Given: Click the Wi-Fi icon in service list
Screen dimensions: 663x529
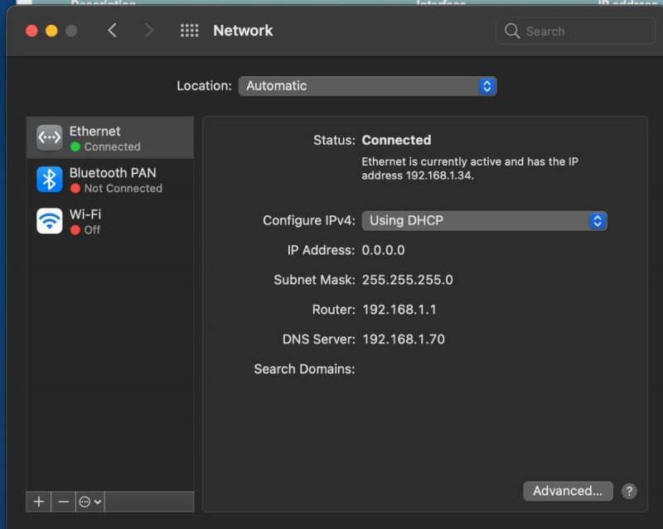Looking at the screenshot, I should [x=50, y=221].
